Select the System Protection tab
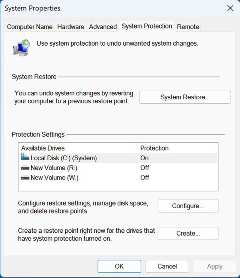The width and height of the screenshot is (240, 278). click(147, 26)
